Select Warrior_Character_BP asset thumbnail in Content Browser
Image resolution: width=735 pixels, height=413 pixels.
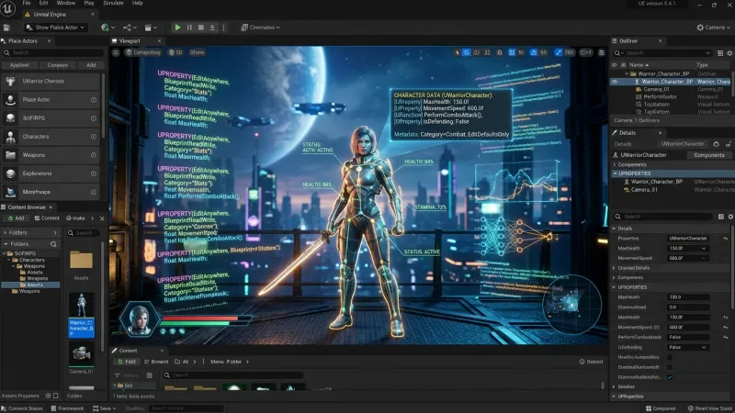[82, 314]
